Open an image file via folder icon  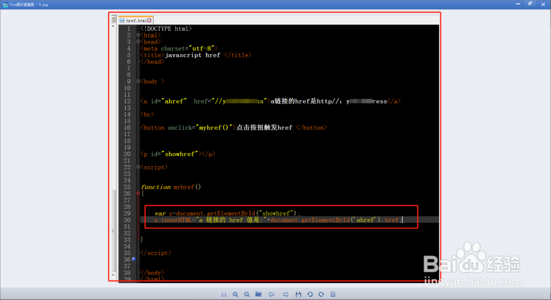pyautogui.click(x=258, y=294)
